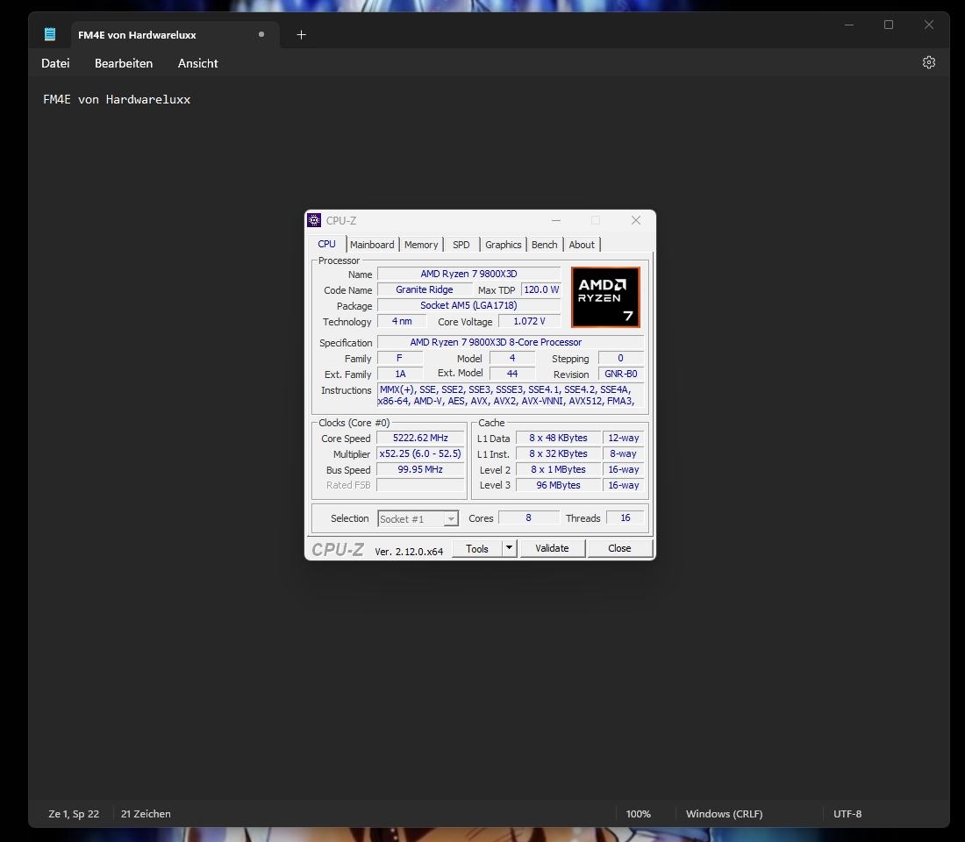Click the Ext. Family value 1A
Screen dimensions: 965x842
pos(400,374)
